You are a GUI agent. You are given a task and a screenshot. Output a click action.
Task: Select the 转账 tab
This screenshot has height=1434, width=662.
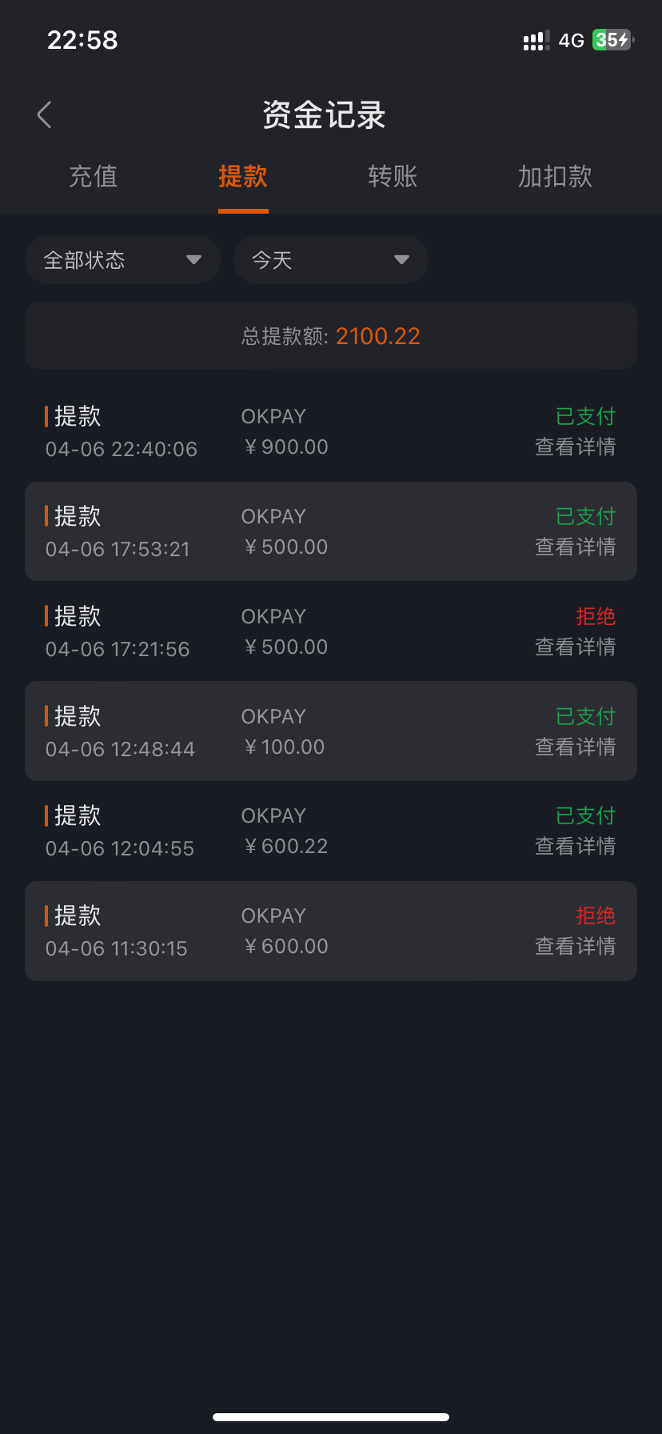pyautogui.click(x=393, y=177)
